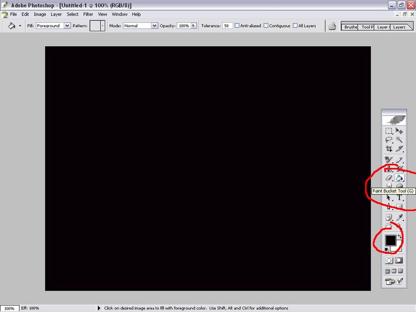Image resolution: width=416 pixels, height=312 pixels.
Task: Open the tool preset picker arrow
Action: (20, 25)
